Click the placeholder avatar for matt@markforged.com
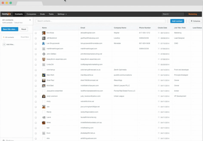Image resolution: width=203 pixels, height=141 pixels. [x=44, y=49]
